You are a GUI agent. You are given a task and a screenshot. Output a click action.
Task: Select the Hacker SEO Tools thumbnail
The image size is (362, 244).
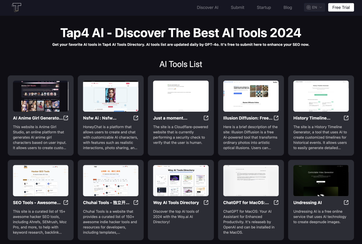tap(41, 181)
